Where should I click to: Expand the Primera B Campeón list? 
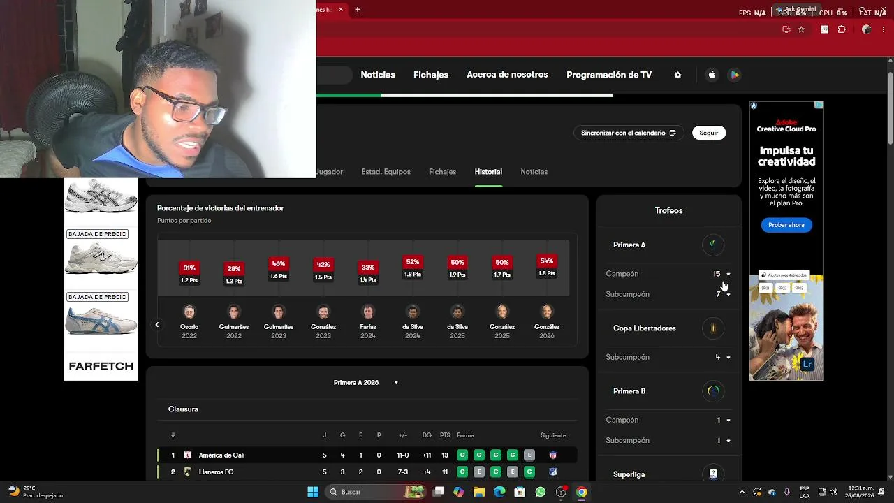728,420
